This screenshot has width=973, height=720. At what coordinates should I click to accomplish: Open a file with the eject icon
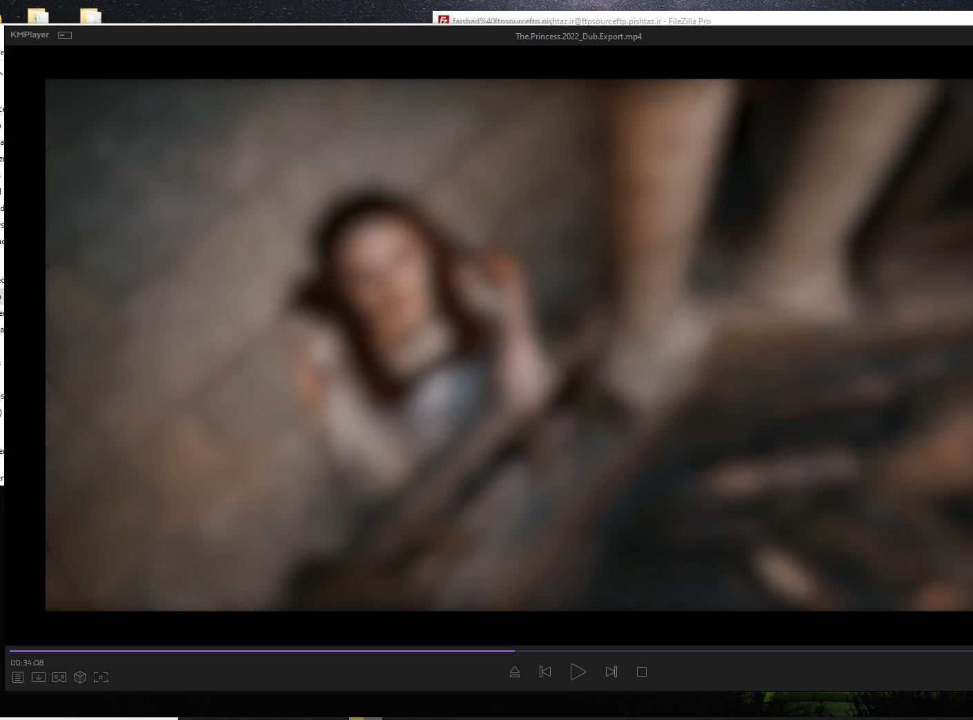(x=515, y=672)
